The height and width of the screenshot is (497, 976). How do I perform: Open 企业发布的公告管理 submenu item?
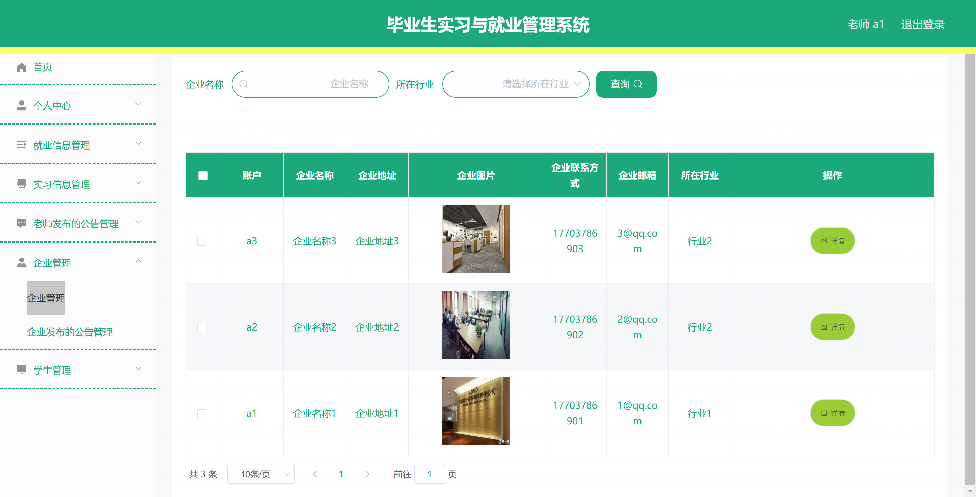click(70, 332)
